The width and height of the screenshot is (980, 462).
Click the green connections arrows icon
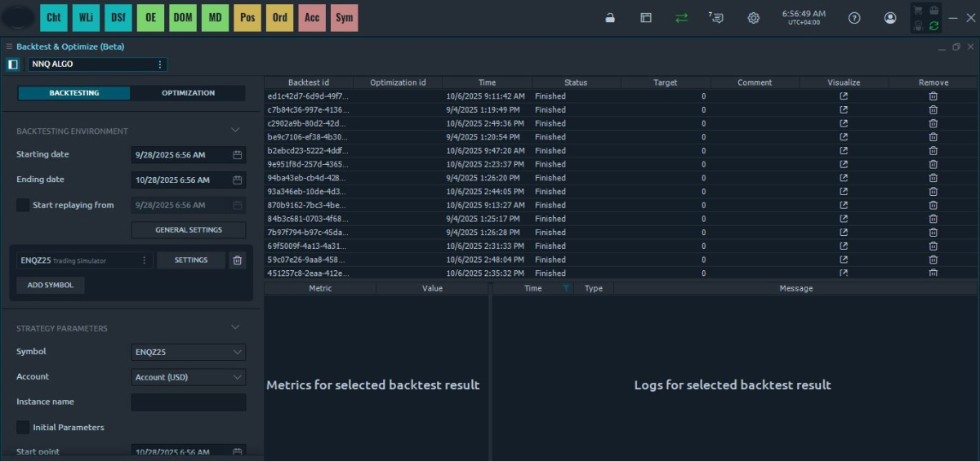[x=681, y=18]
